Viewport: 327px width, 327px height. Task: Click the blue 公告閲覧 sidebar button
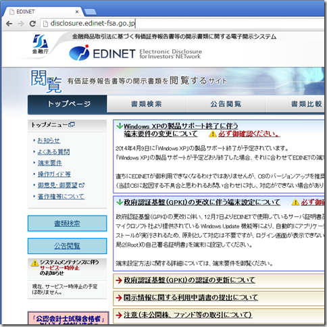(67, 246)
